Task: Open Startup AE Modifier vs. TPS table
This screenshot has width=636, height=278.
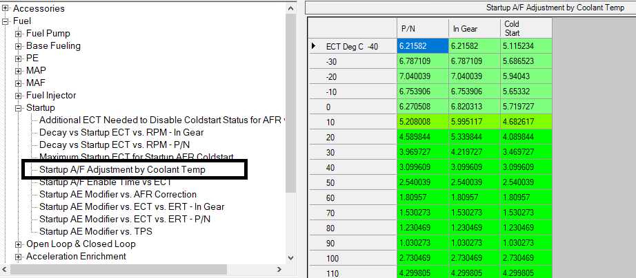Action: [x=95, y=232]
